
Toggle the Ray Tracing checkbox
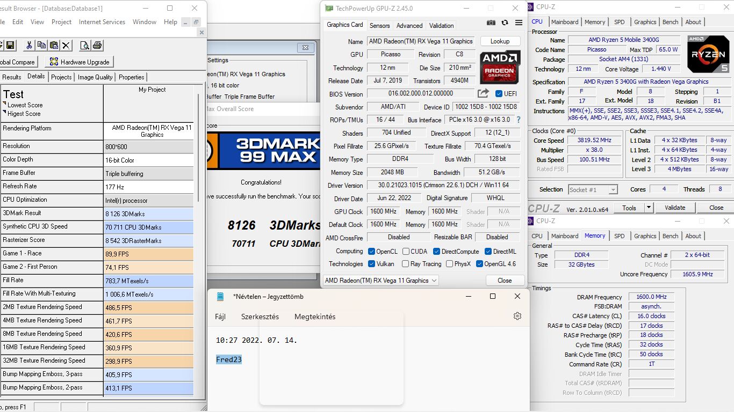pos(405,264)
